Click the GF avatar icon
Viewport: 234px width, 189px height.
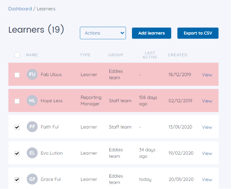[x=32, y=179]
